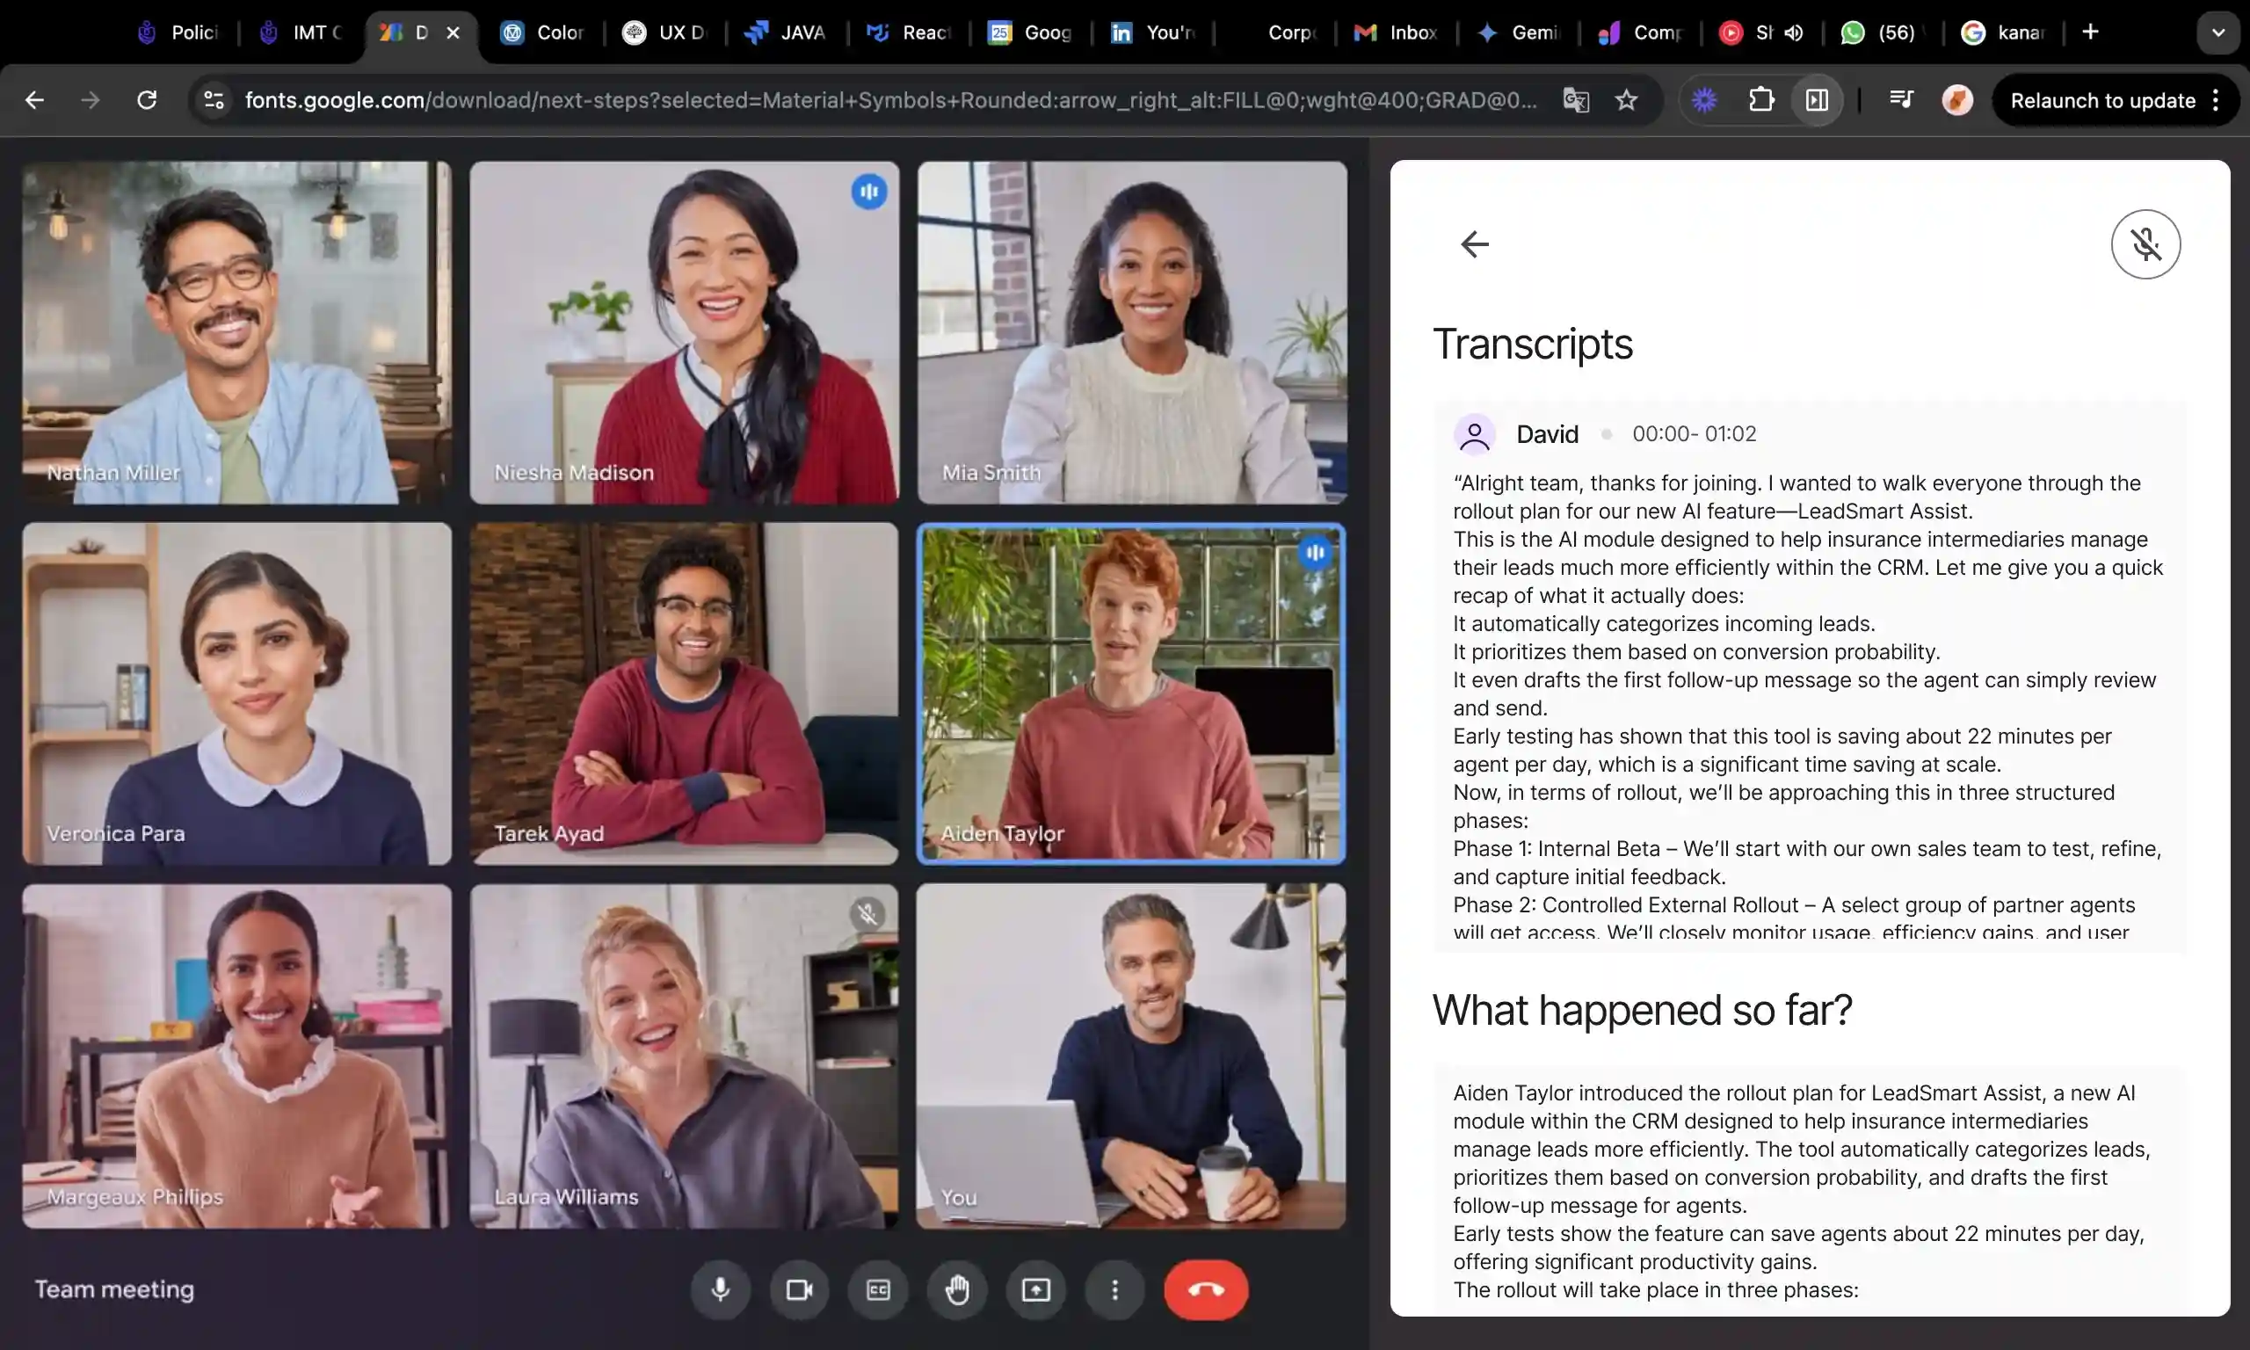Raise hand in the meeting

coord(957,1289)
